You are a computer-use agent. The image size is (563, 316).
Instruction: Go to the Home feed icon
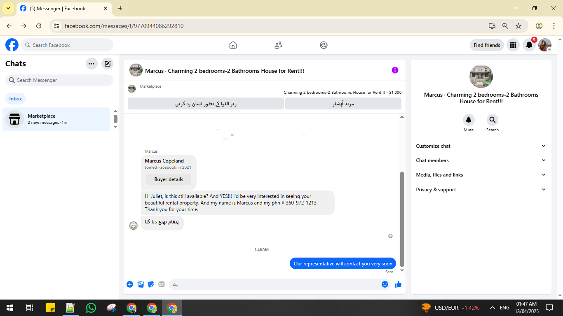pos(233,45)
